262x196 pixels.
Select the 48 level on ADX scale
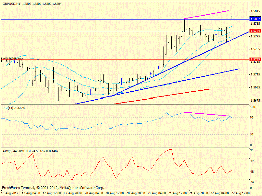[252, 172]
